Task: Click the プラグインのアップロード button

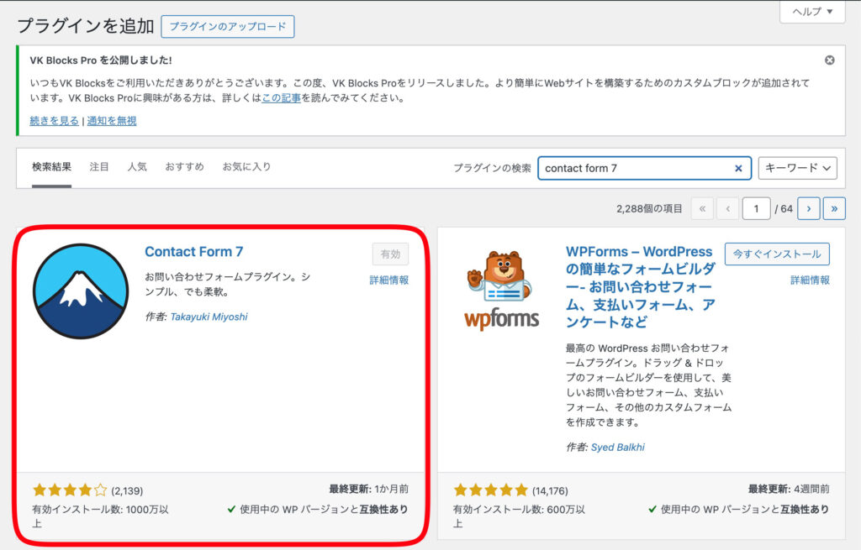Action: tap(227, 26)
